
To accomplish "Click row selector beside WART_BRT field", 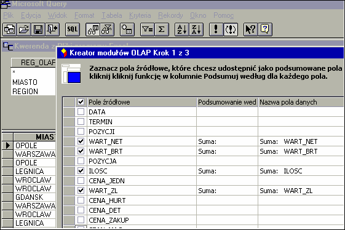I will 69,151.
